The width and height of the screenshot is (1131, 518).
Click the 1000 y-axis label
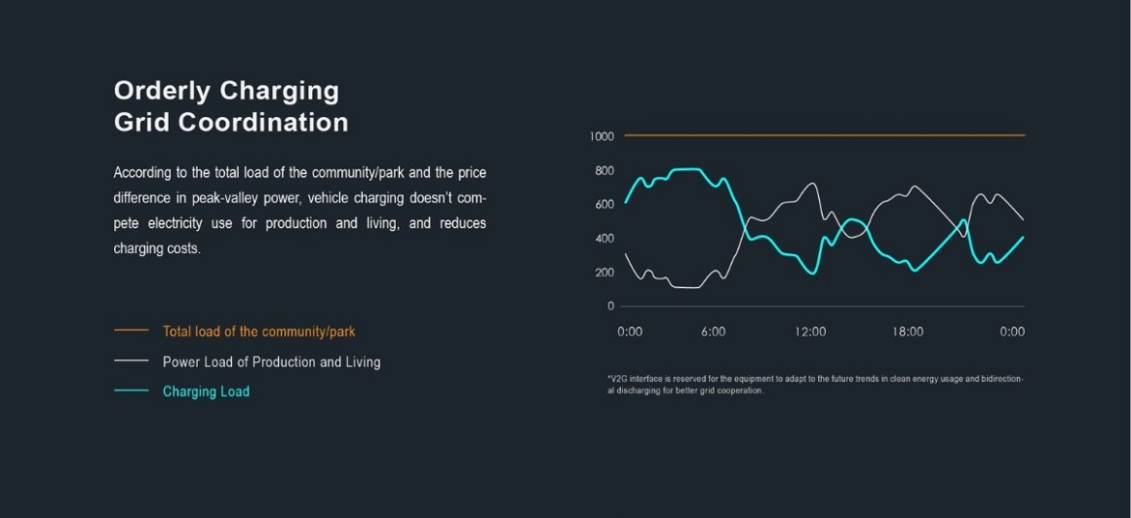pos(602,136)
